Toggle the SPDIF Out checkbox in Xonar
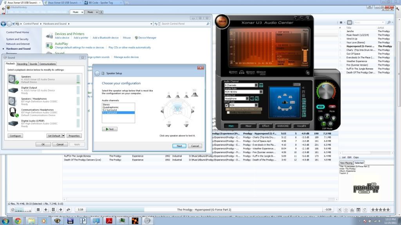 click(227, 105)
